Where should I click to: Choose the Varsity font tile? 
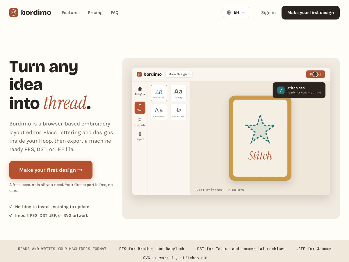(179, 93)
